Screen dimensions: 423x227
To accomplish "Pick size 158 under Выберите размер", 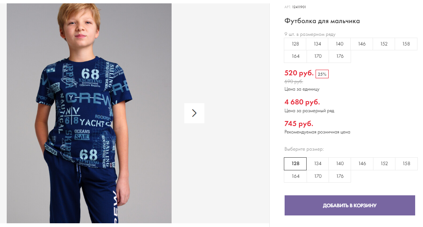I will pos(406,164).
